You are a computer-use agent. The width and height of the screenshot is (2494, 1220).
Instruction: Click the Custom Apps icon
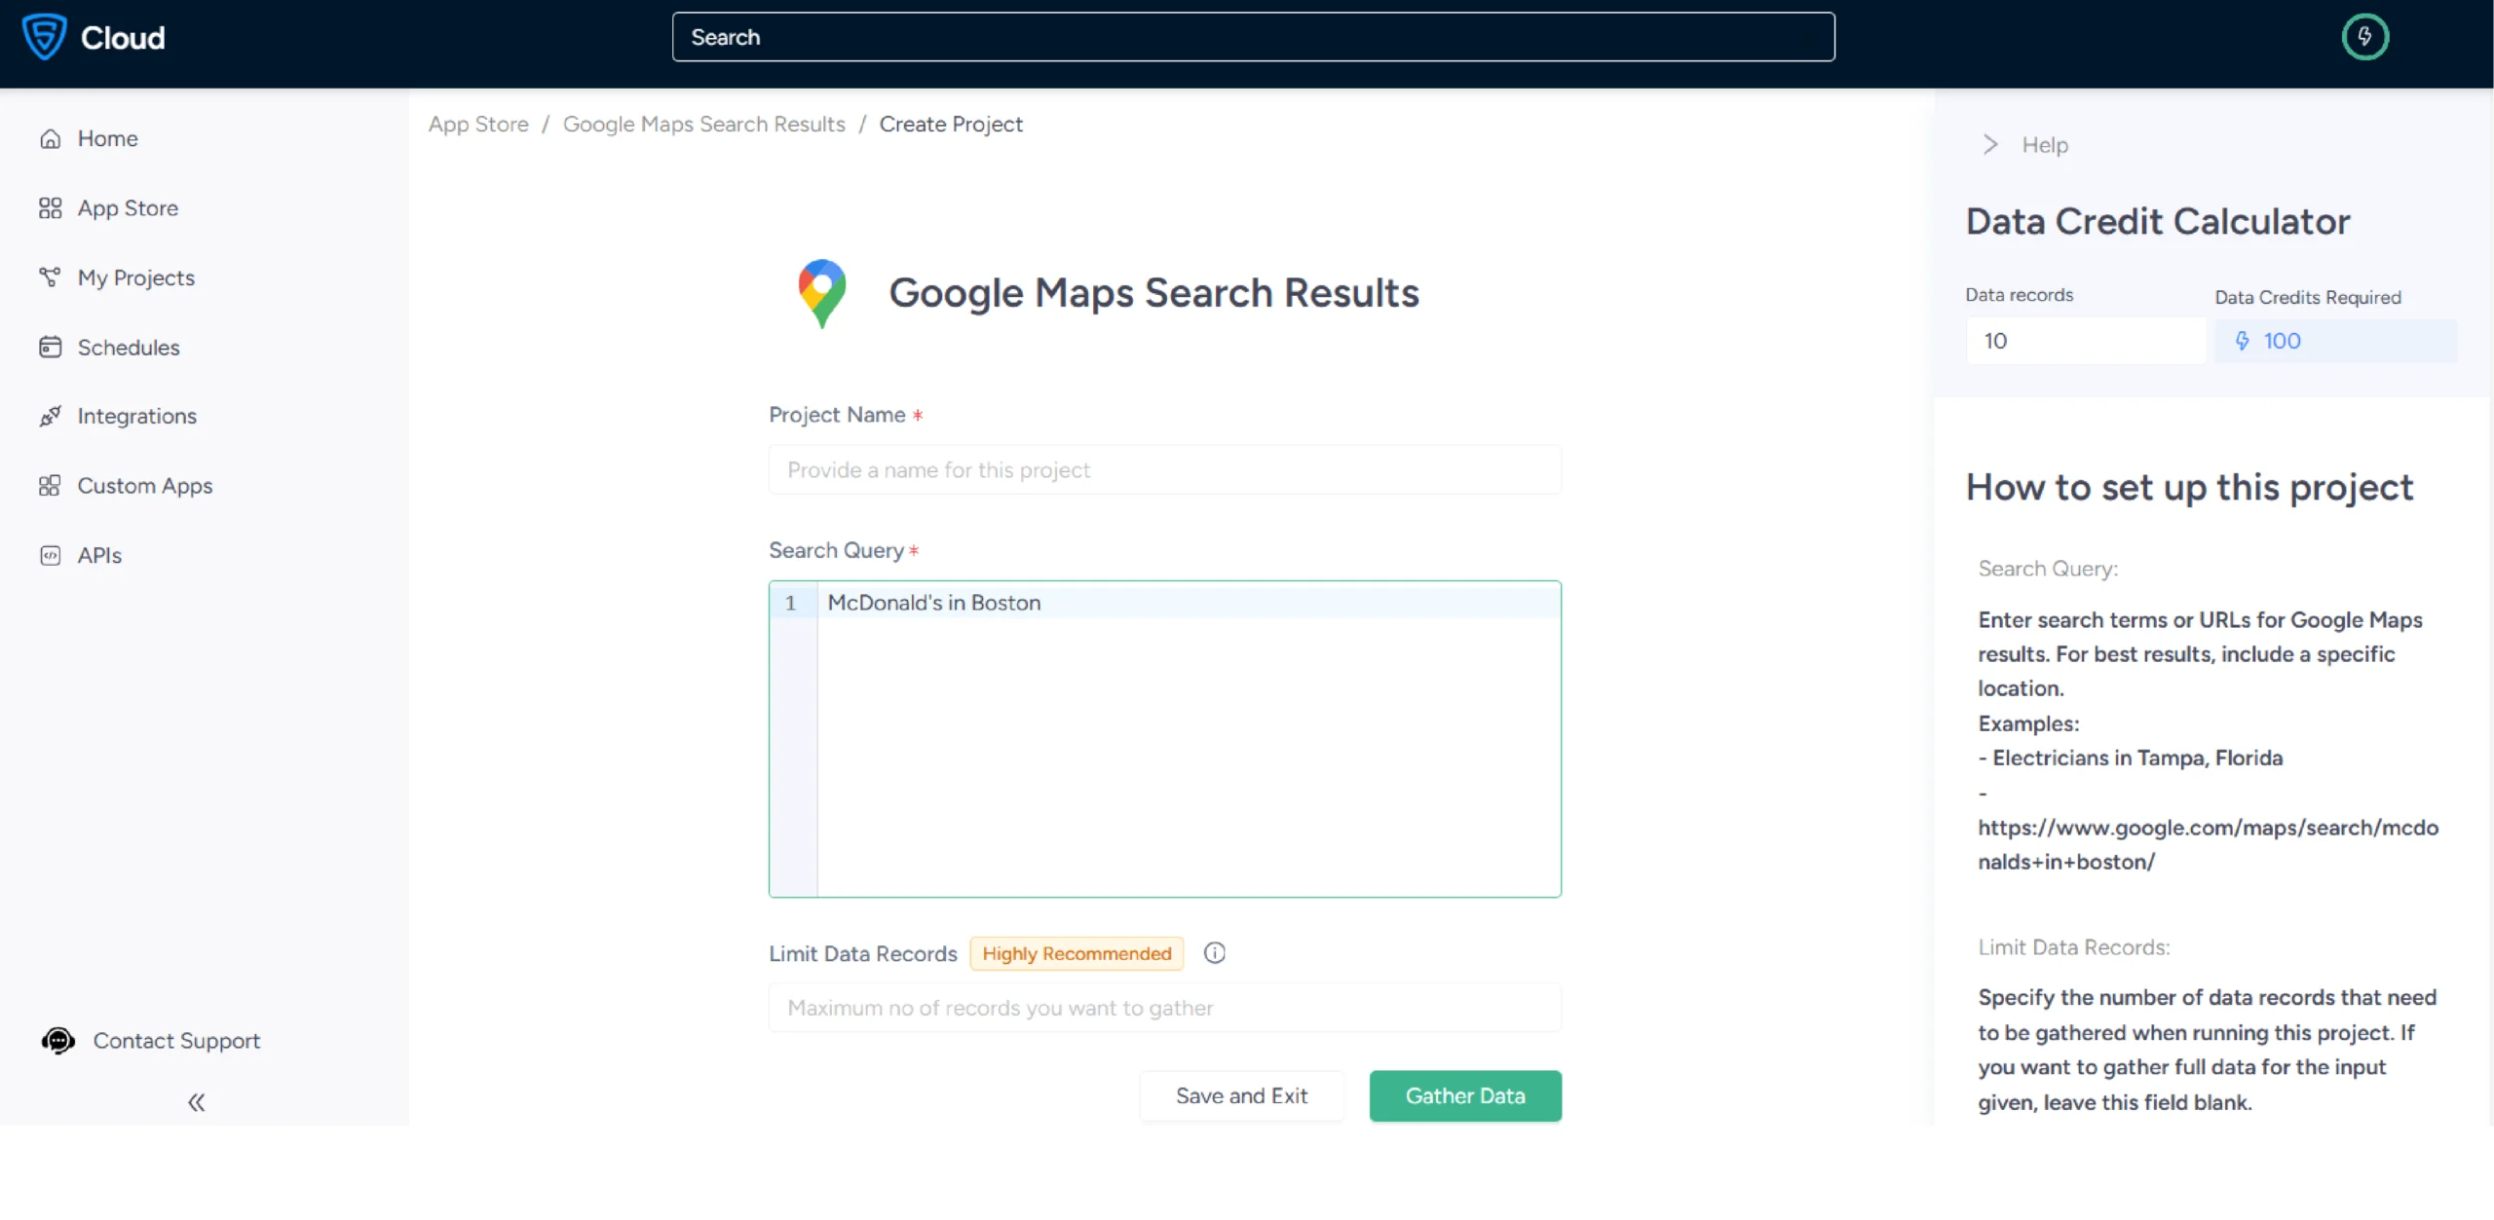(x=51, y=486)
